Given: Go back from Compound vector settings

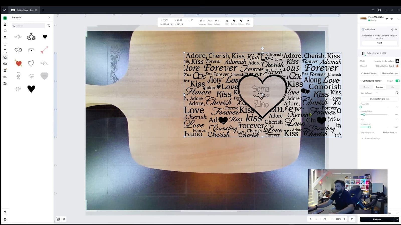Looking at the screenshot, I should (x=361, y=81).
